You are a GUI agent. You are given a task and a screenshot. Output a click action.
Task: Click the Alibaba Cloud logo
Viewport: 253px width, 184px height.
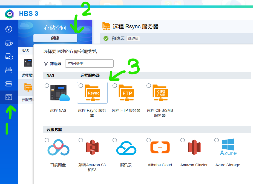tap(160, 147)
